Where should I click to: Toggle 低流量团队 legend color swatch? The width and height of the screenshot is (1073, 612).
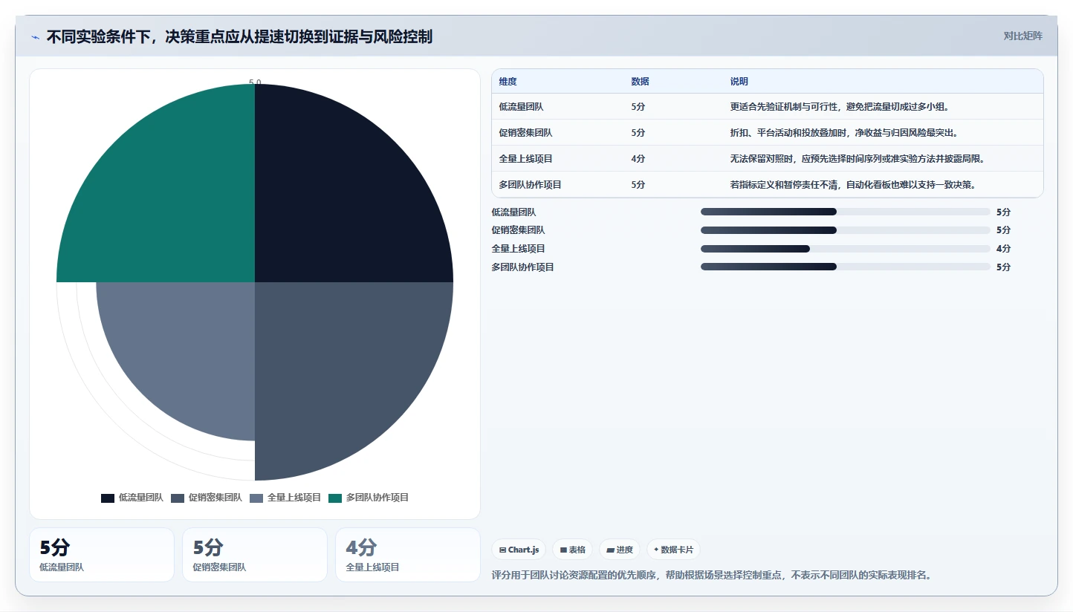pyautogui.click(x=108, y=498)
